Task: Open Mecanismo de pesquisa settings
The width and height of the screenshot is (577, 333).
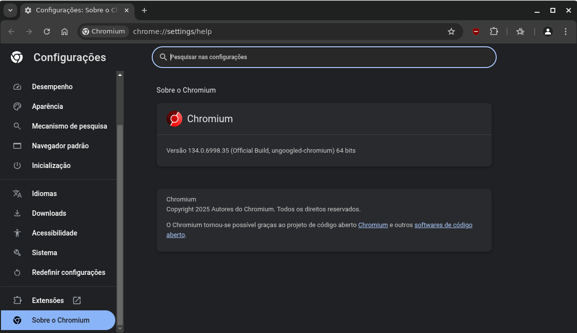Action: coord(58,126)
